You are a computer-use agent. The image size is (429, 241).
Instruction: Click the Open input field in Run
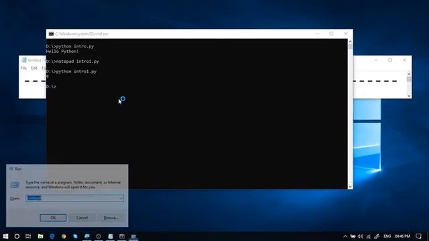pos(74,198)
